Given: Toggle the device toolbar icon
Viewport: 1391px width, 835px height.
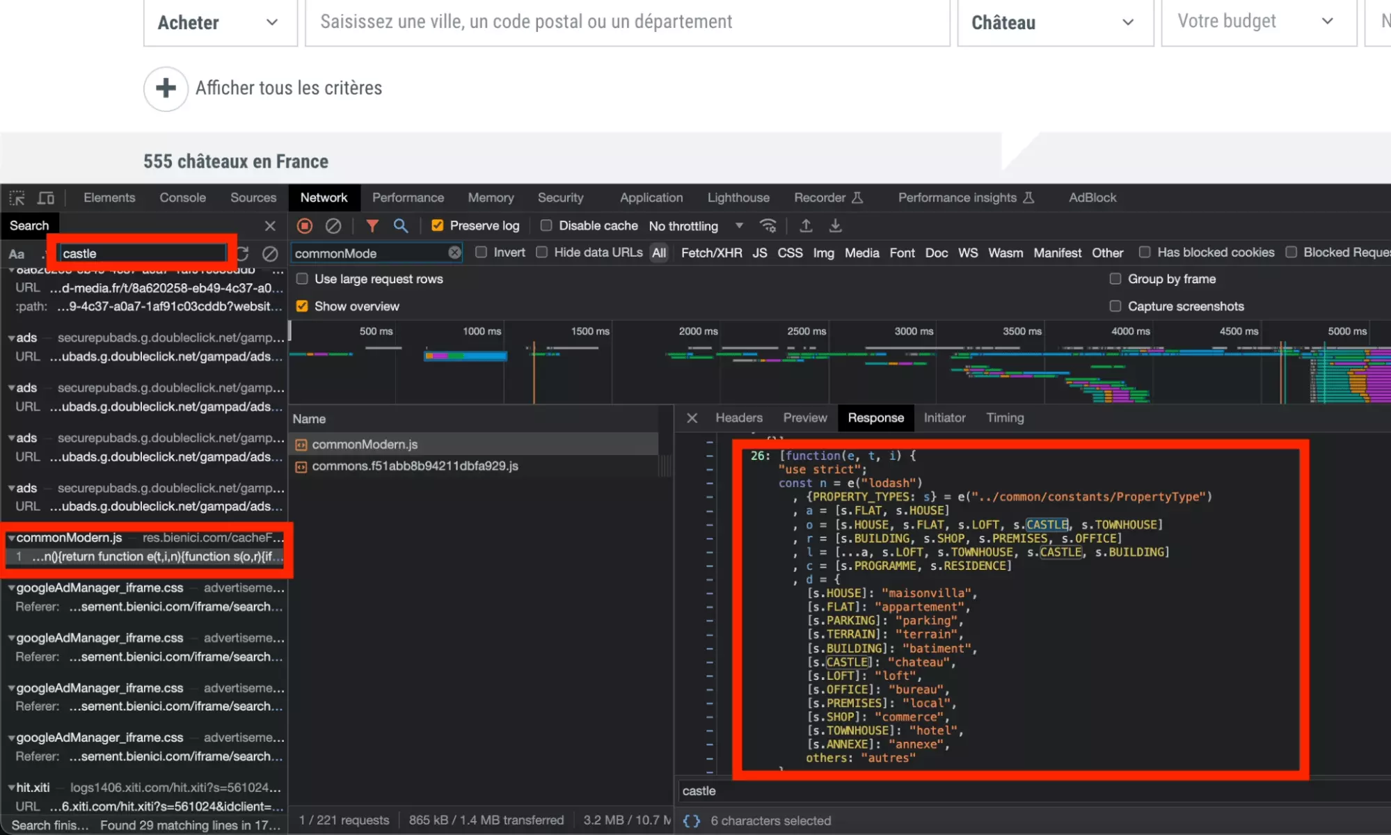Looking at the screenshot, I should click(45, 198).
